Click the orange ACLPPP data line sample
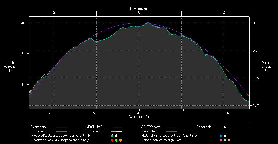Viewport: 278px width, 144px height. click(x=171, y=127)
